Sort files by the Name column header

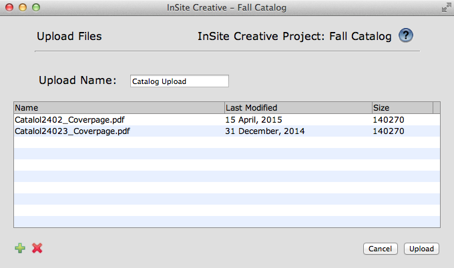click(119, 107)
